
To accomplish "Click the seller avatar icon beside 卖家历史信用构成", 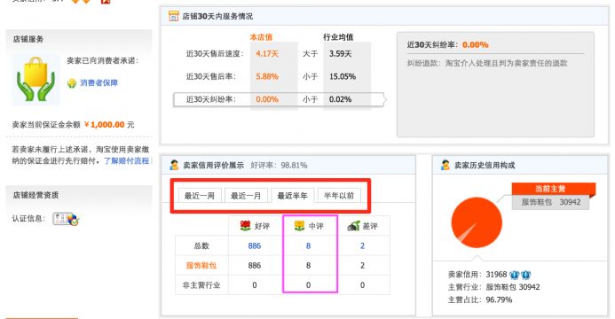I will click(445, 165).
